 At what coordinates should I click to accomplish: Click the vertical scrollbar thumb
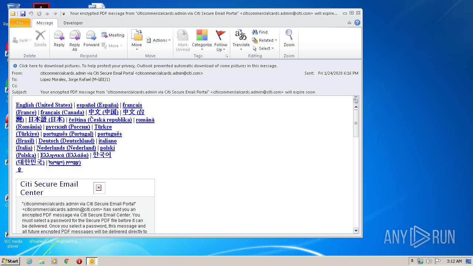(x=356, y=123)
